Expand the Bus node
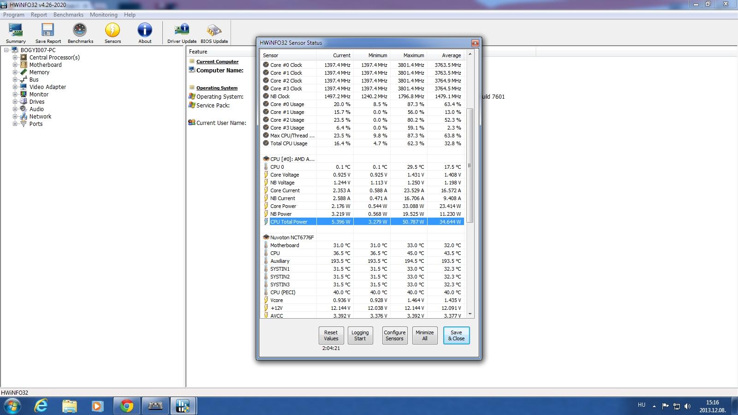 click(x=15, y=80)
